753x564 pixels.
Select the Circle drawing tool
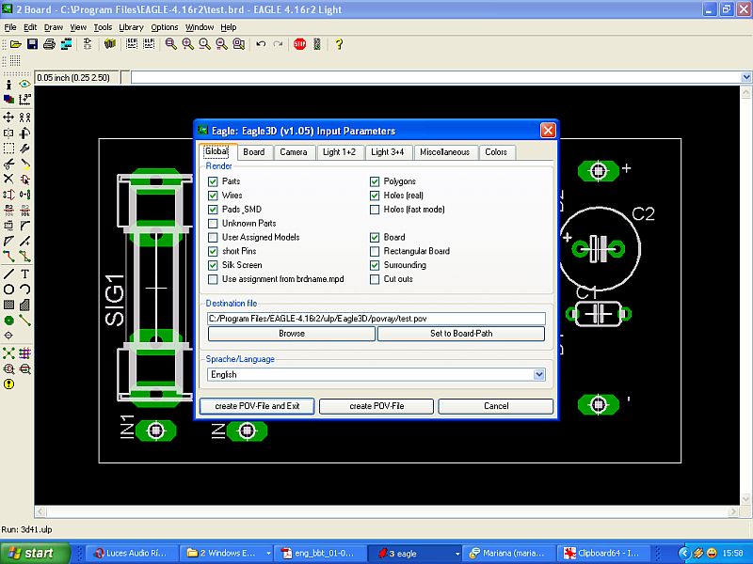click(x=8, y=290)
